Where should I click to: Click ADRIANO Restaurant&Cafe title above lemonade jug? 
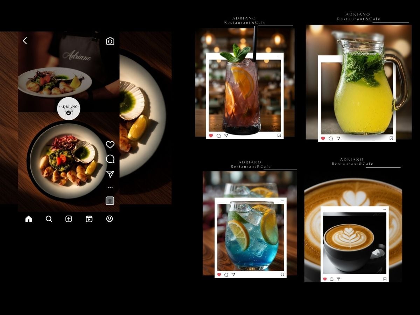(x=359, y=17)
